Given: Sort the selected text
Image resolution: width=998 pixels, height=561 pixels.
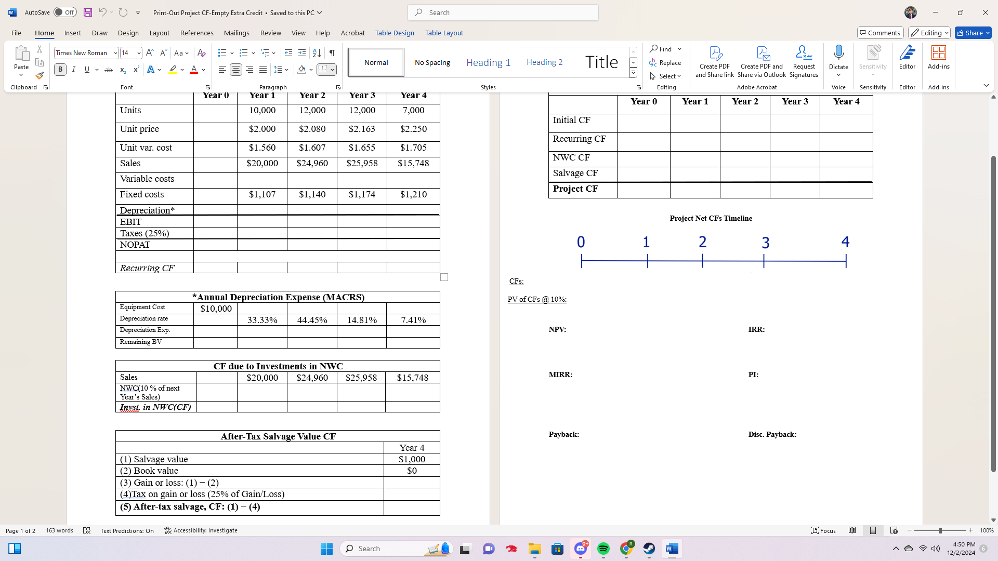Looking at the screenshot, I should click(317, 52).
